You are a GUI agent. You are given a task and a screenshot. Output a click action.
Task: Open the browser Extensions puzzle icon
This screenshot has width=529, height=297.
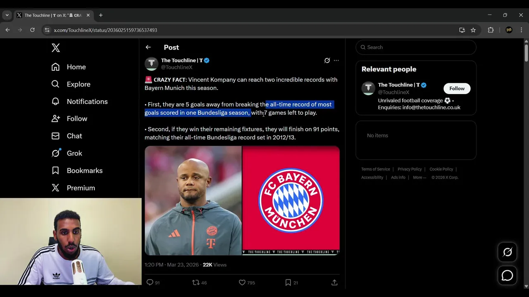[491, 30]
